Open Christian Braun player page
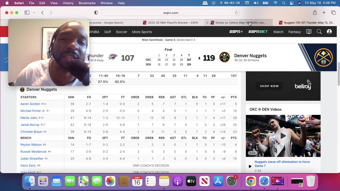Screen dimensions: 340x191 click(x=31, y=132)
